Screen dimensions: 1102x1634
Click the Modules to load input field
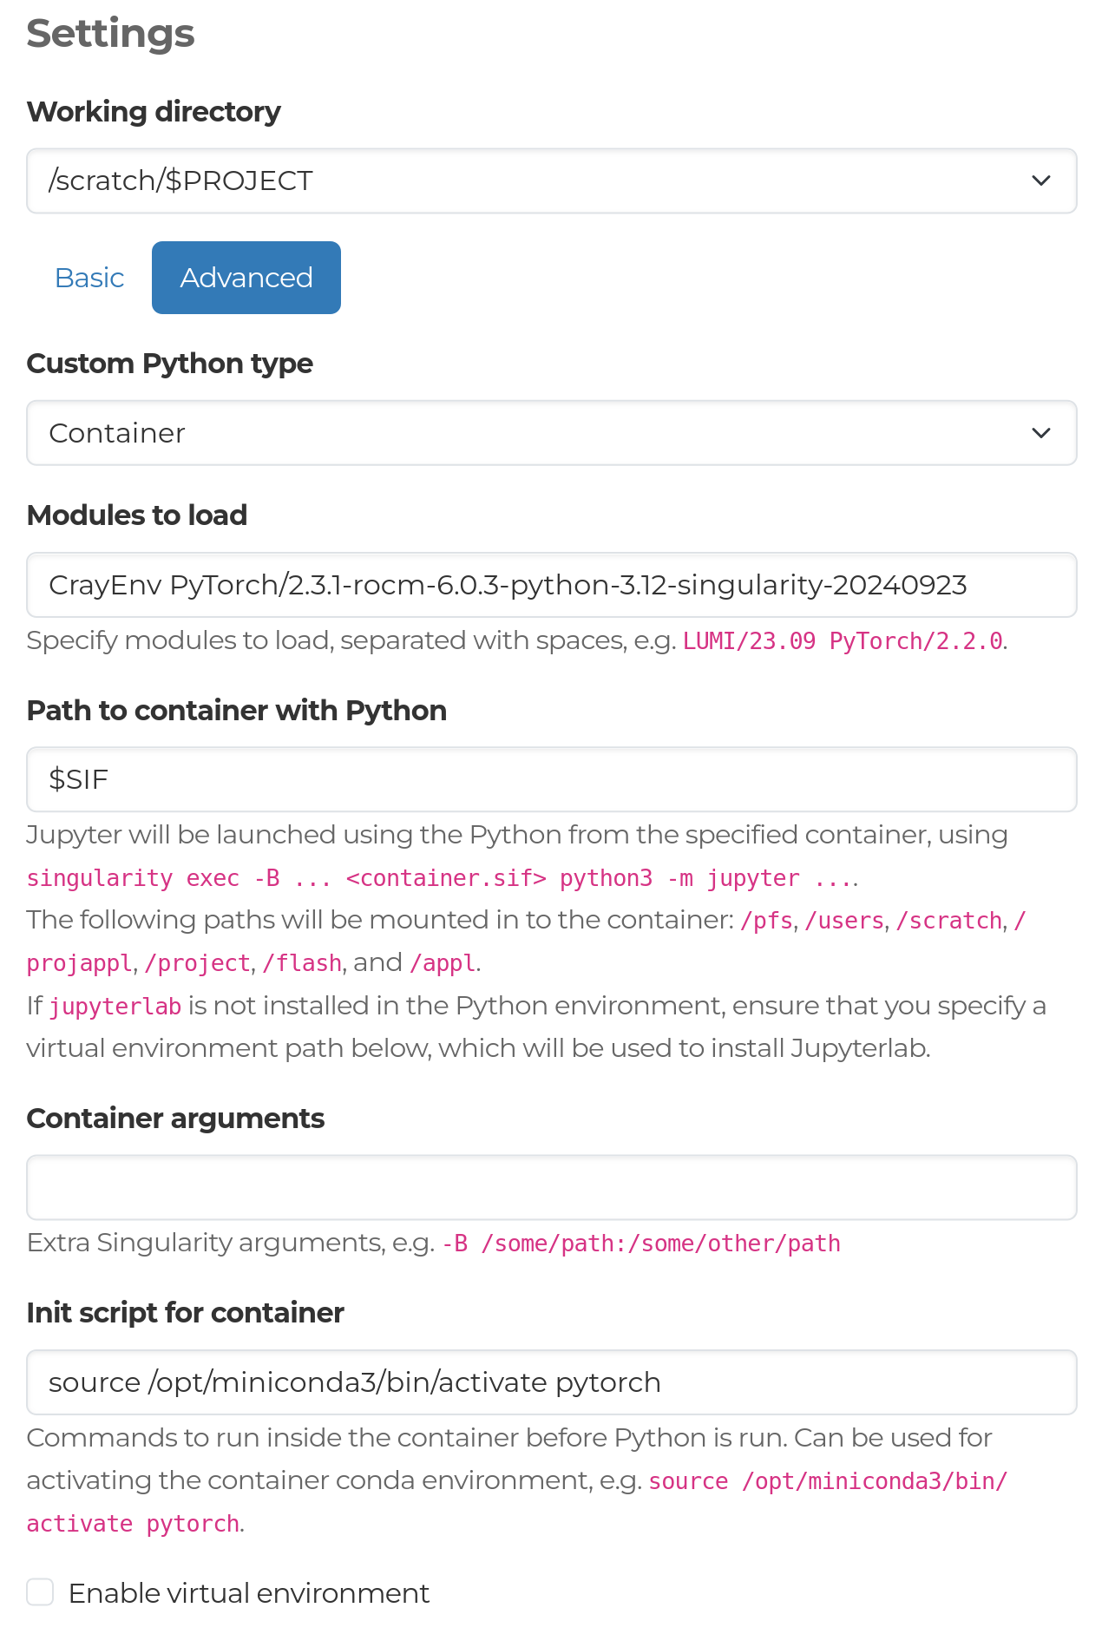(551, 584)
